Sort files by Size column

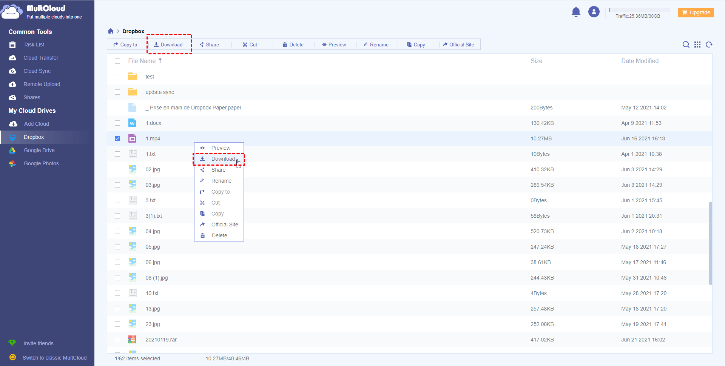536,61
